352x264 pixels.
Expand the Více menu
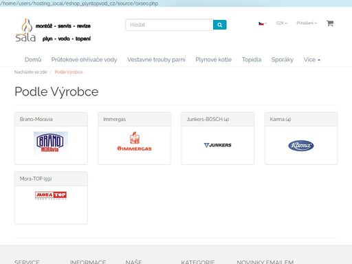pyautogui.click(x=312, y=60)
